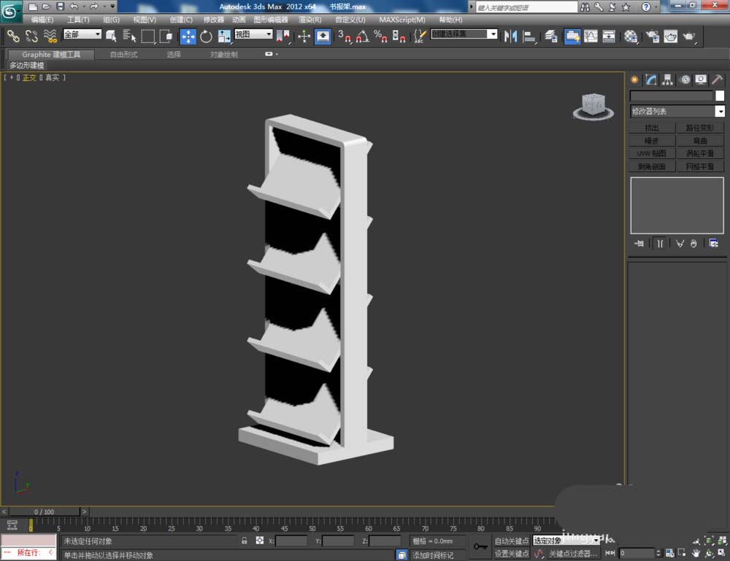The height and width of the screenshot is (561, 730).
Task: Activate the Rotate tool
Action: coord(206,36)
